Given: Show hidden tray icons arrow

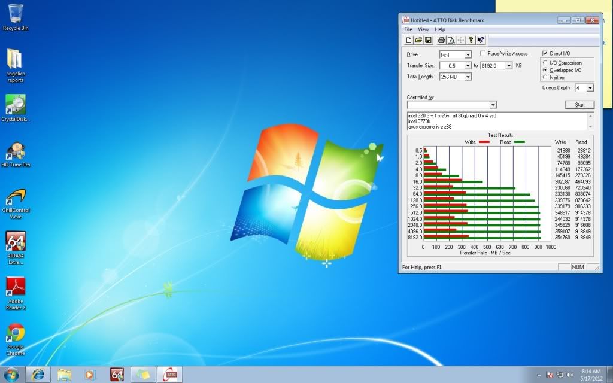Looking at the screenshot, I should click(x=539, y=375).
